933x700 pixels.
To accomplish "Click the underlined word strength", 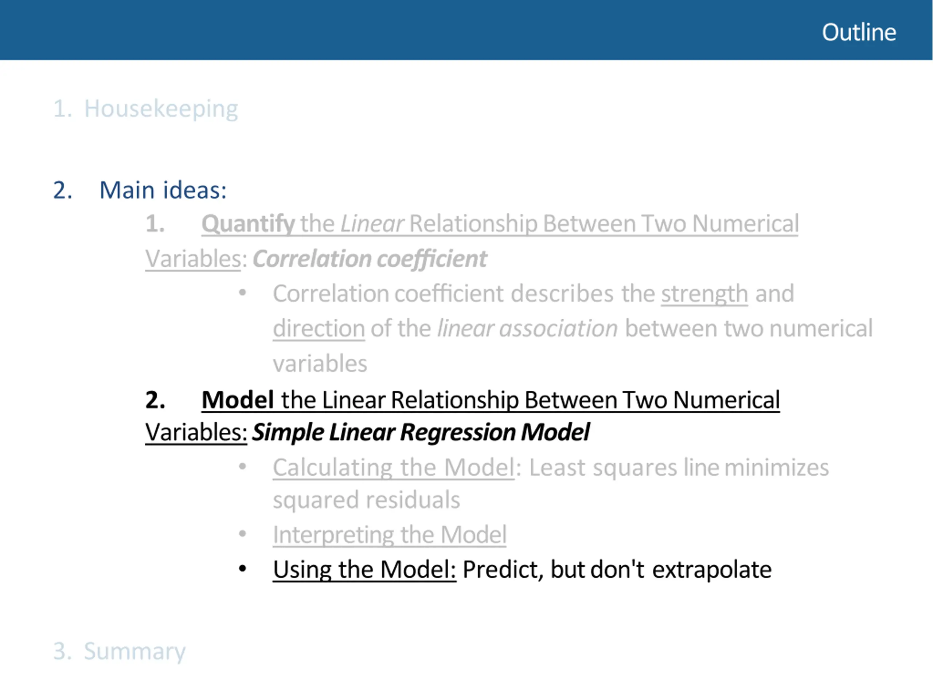I will [x=704, y=294].
